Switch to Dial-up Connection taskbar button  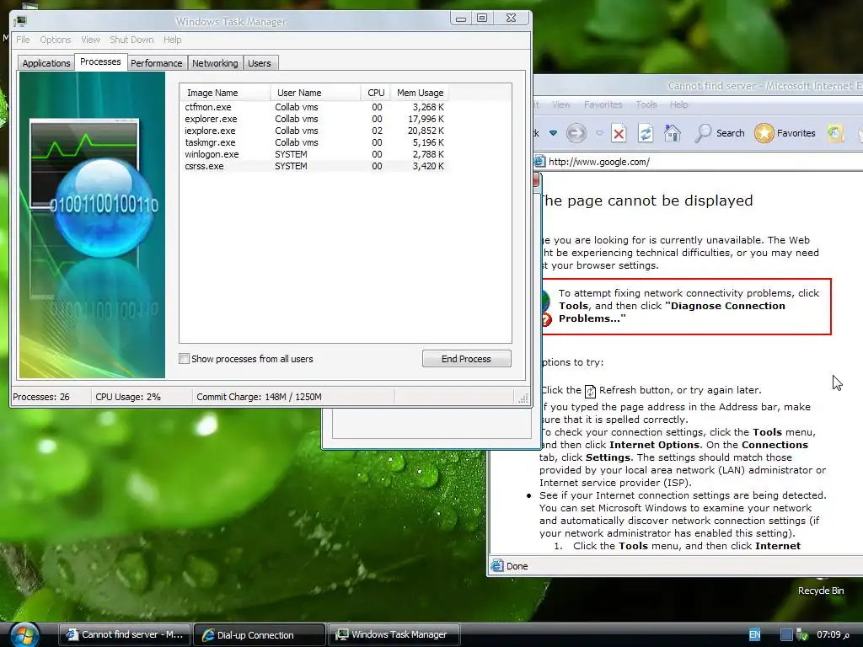pyautogui.click(x=260, y=634)
